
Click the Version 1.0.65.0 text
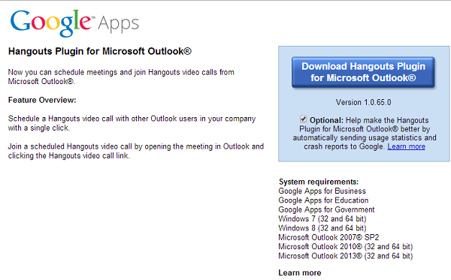363,102
